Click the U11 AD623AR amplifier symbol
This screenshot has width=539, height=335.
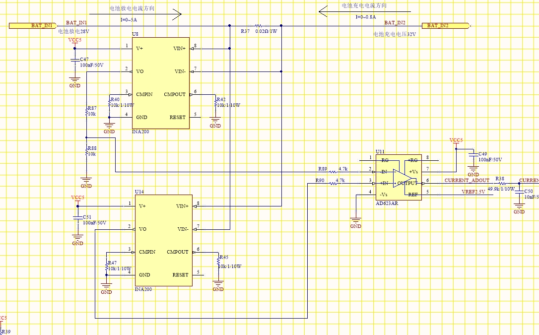[x=399, y=177]
